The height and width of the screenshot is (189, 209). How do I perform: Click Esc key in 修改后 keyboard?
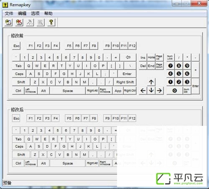(16, 118)
